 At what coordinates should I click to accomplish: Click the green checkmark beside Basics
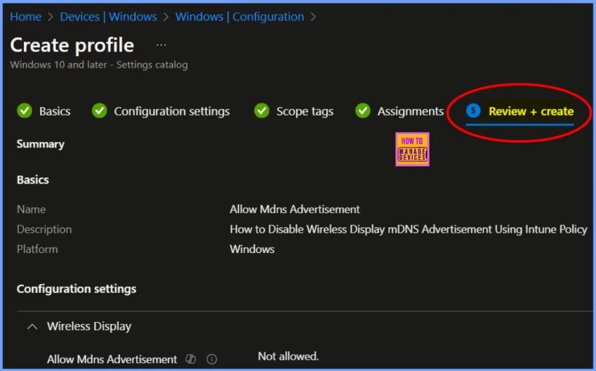pos(24,111)
